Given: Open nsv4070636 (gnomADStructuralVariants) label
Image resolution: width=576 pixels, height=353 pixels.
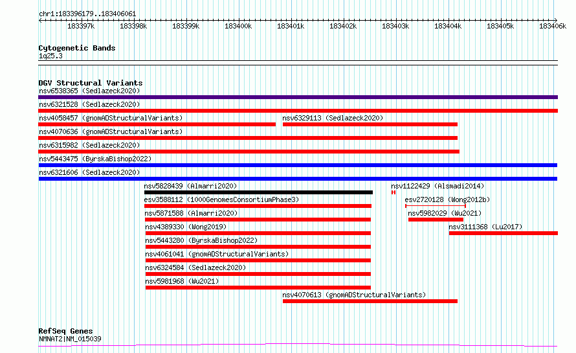Looking at the screenshot, I should [x=111, y=131].
